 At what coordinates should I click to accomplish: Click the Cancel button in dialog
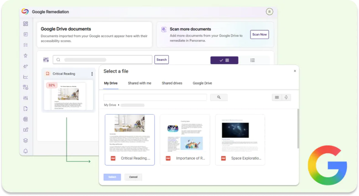133,177
